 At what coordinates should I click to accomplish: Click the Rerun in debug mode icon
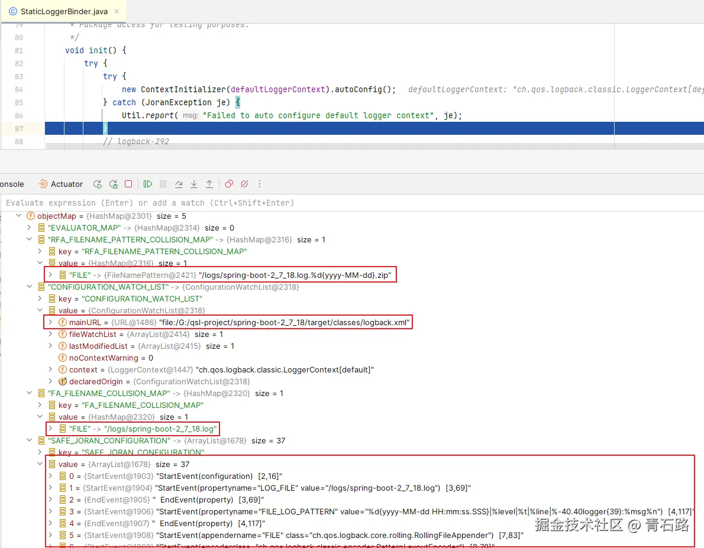[x=113, y=184]
